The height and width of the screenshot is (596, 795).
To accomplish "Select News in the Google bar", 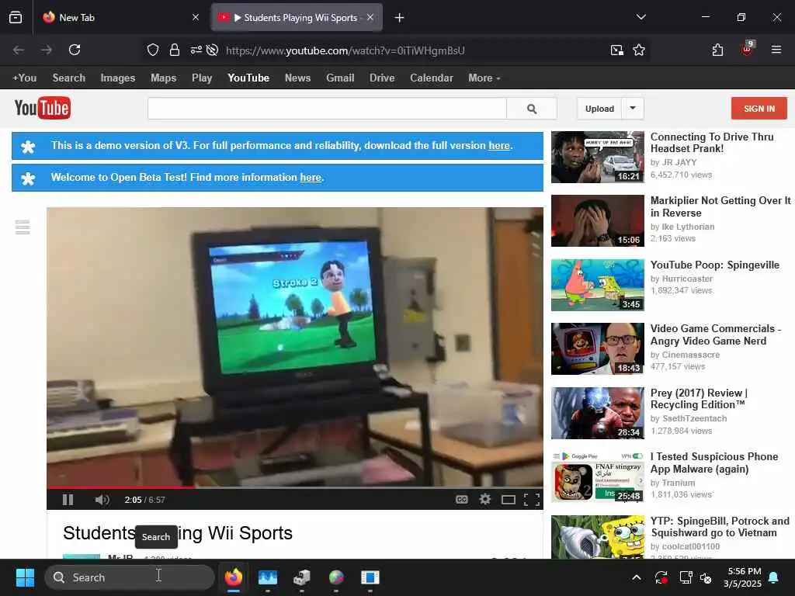I will [297, 78].
